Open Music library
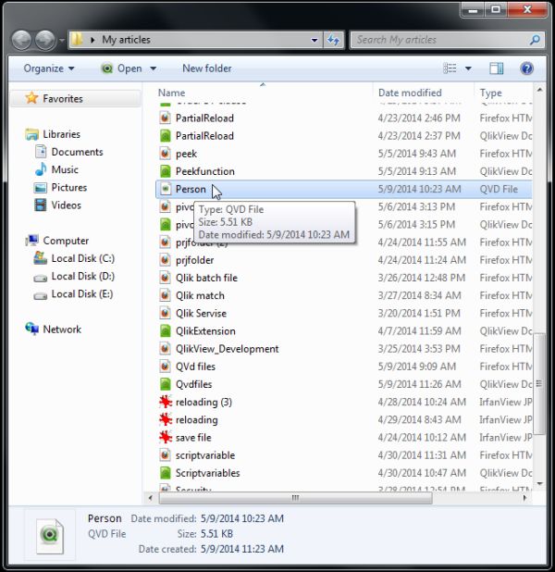Image resolution: width=555 pixels, height=572 pixels. pyautogui.click(x=65, y=169)
